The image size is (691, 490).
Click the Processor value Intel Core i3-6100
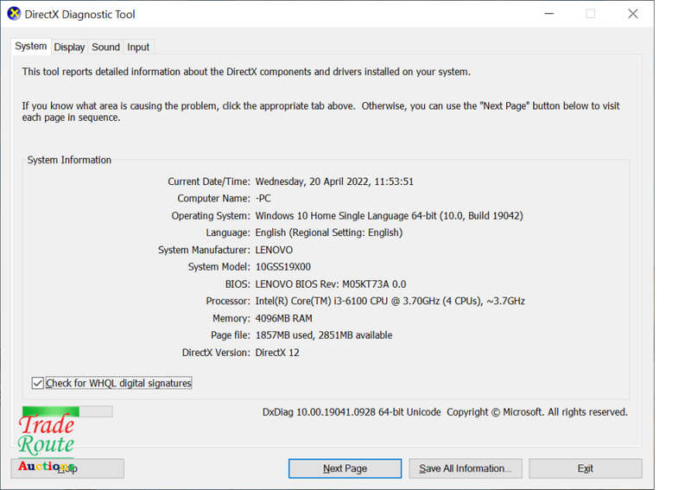click(x=390, y=302)
